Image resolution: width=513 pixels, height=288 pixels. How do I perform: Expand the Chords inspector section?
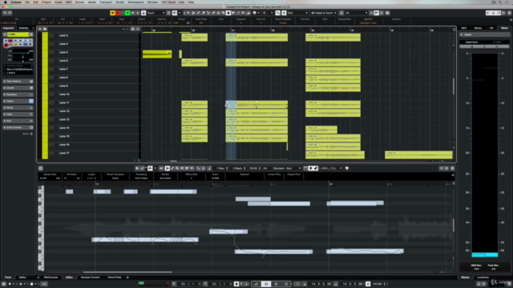(x=18, y=88)
